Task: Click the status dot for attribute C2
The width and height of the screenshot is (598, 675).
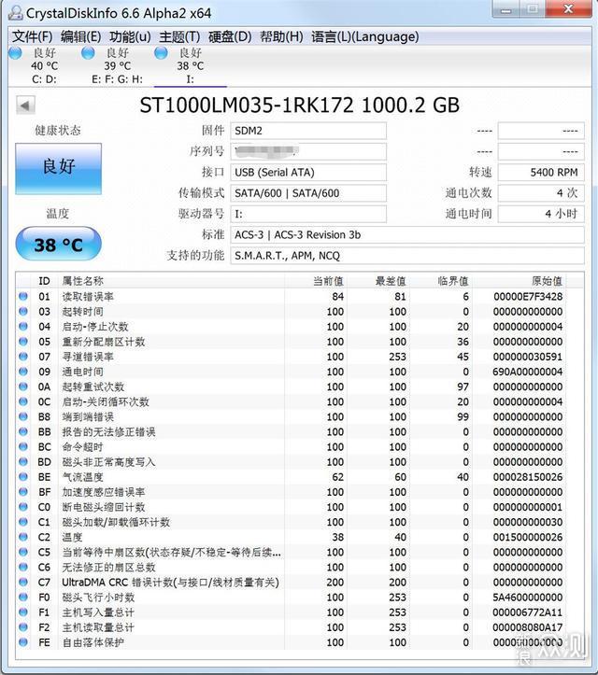Action: pos(23,537)
